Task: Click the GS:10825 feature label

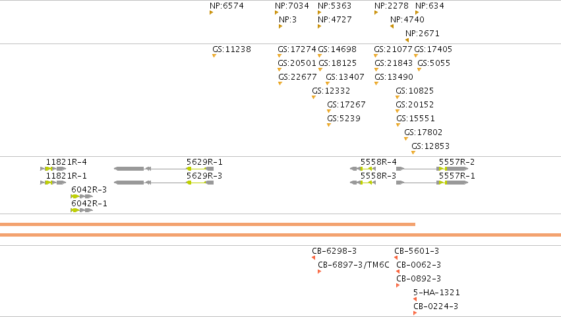Action: click(x=415, y=91)
